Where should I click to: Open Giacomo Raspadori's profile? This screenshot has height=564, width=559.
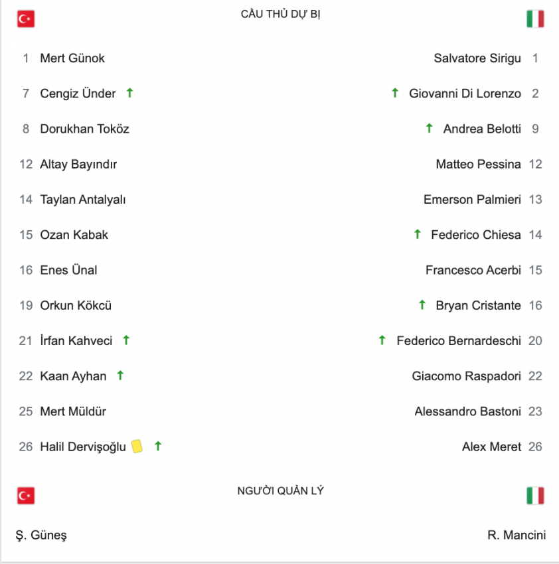(x=467, y=376)
